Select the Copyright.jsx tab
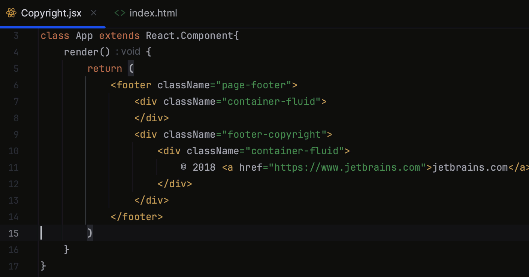The height and width of the screenshot is (277, 529). (x=51, y=13)
